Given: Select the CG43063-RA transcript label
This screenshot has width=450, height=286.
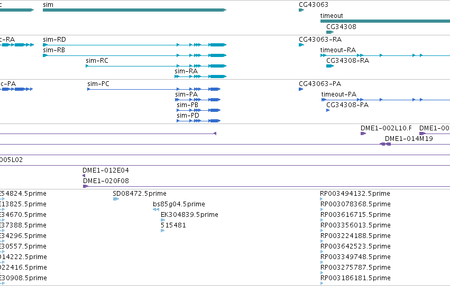Looking at the screenshot, I should 320,40.
